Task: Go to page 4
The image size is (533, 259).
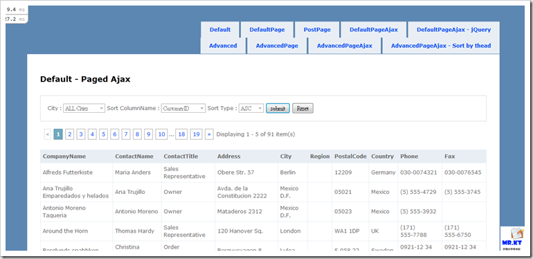Action: [92, 134]
